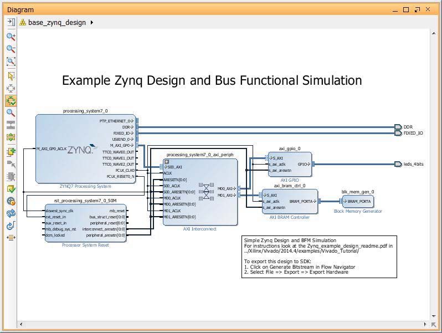Image resolution: width=442 pixels, height=333 pixels.
Task: Click the hide-panel arrow icon beside the breadcrumb
Action: click(x=11, y=22)
